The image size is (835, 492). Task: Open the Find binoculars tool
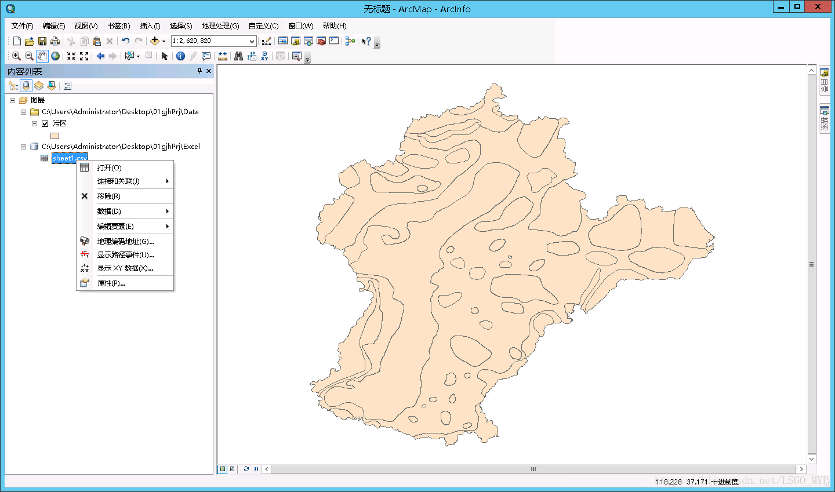tap(238, 56)
